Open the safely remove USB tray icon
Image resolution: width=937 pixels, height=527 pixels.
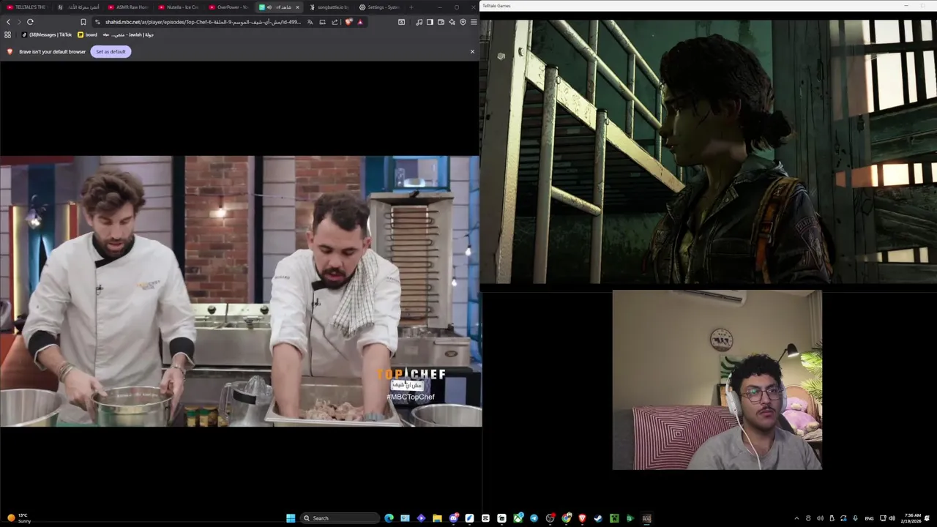[x=832, y=518]
